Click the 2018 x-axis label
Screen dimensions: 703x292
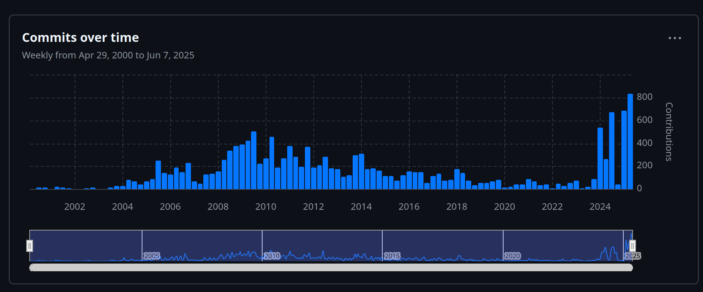pyautogui.click(x=457, y=207)
